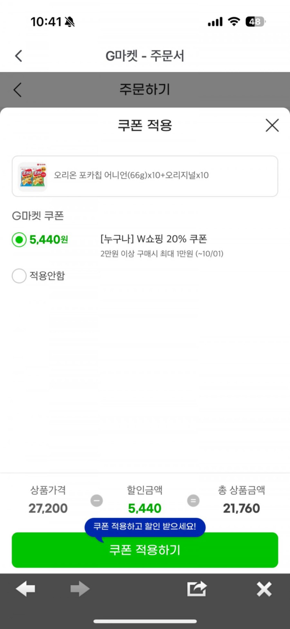Select the 5,440원 coupon radio button
The height and width of the screenshot is (629, 290).
(x=19, y=239)
